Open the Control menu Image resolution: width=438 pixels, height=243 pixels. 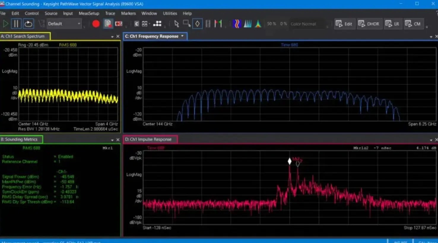tap(32, 13)
